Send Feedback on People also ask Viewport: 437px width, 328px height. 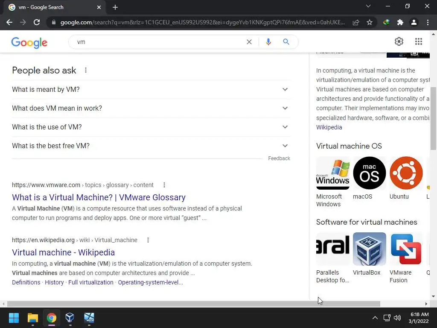[279, 158]
